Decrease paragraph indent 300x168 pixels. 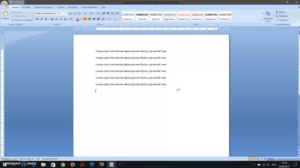click(x=104, y=14)
